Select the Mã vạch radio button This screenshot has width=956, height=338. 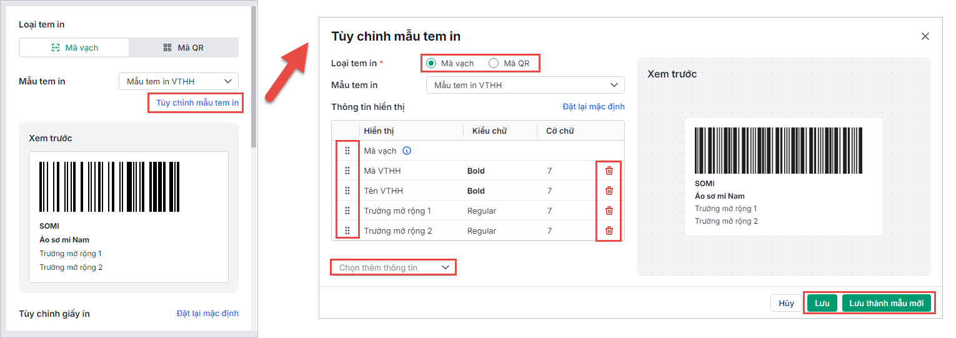(x=431, y=63)
